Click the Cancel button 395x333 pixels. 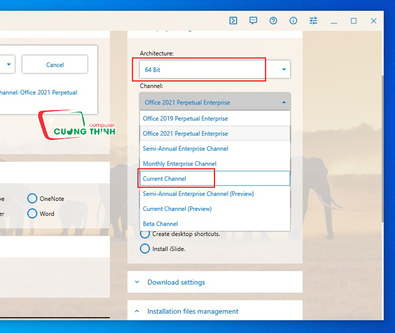click(55, 64)
